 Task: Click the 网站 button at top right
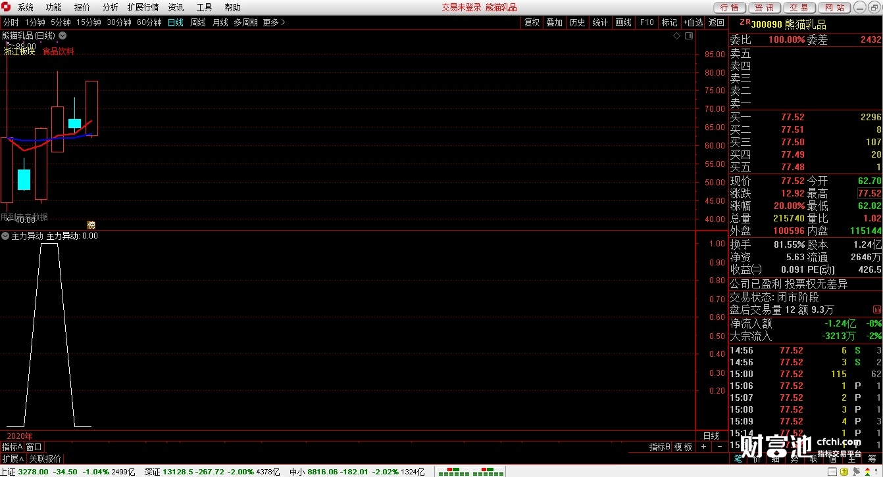tap(834, 7)
